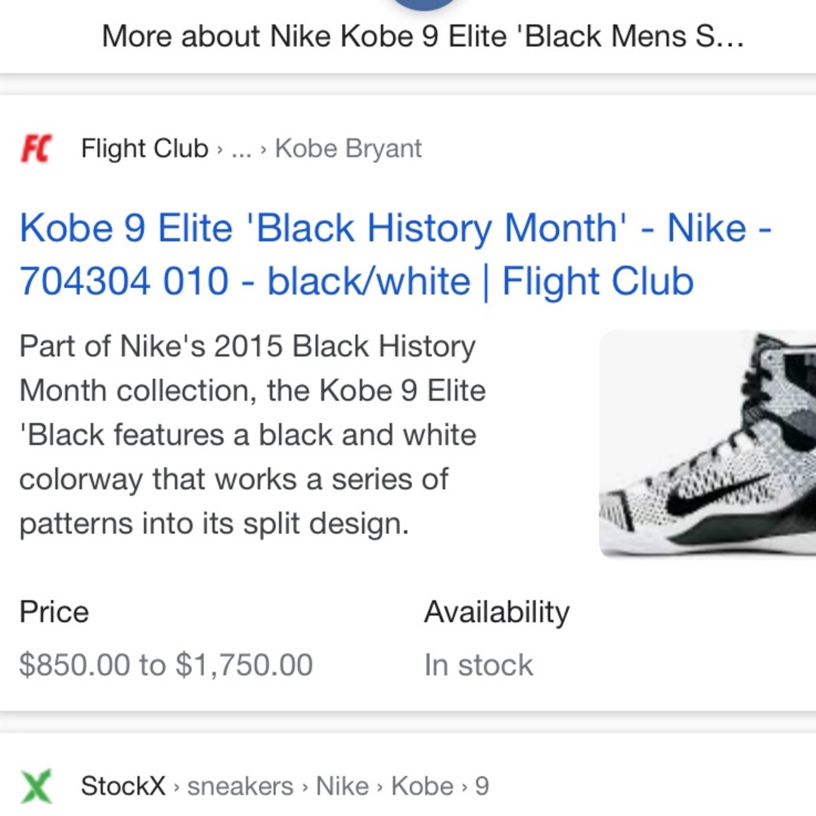Click the Black History Month description snippet

point(245,434)
